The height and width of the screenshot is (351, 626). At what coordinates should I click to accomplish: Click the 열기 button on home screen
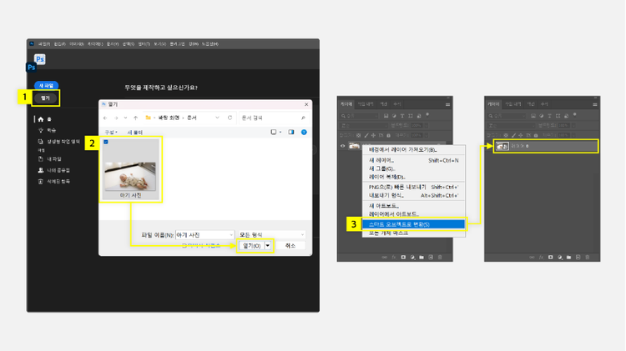pyautogui.click(x=45, y=98)
